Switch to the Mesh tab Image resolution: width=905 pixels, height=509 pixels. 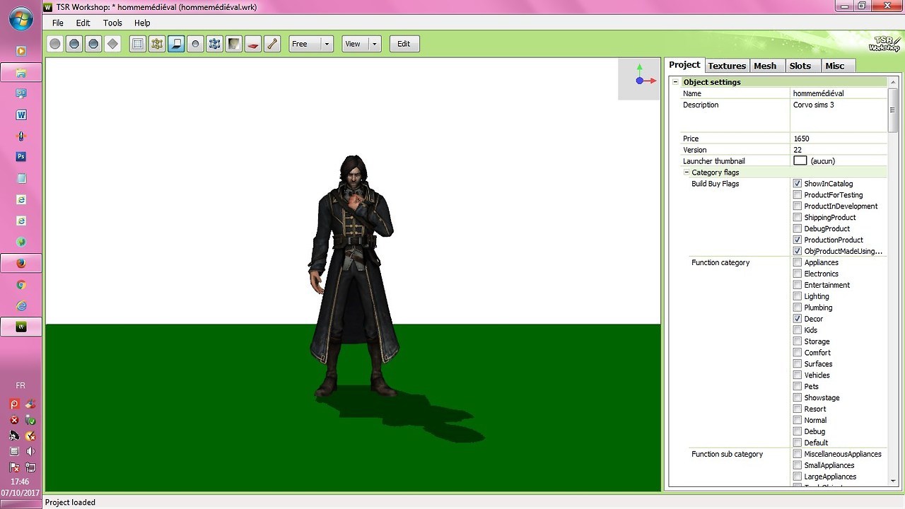[765, 66]
